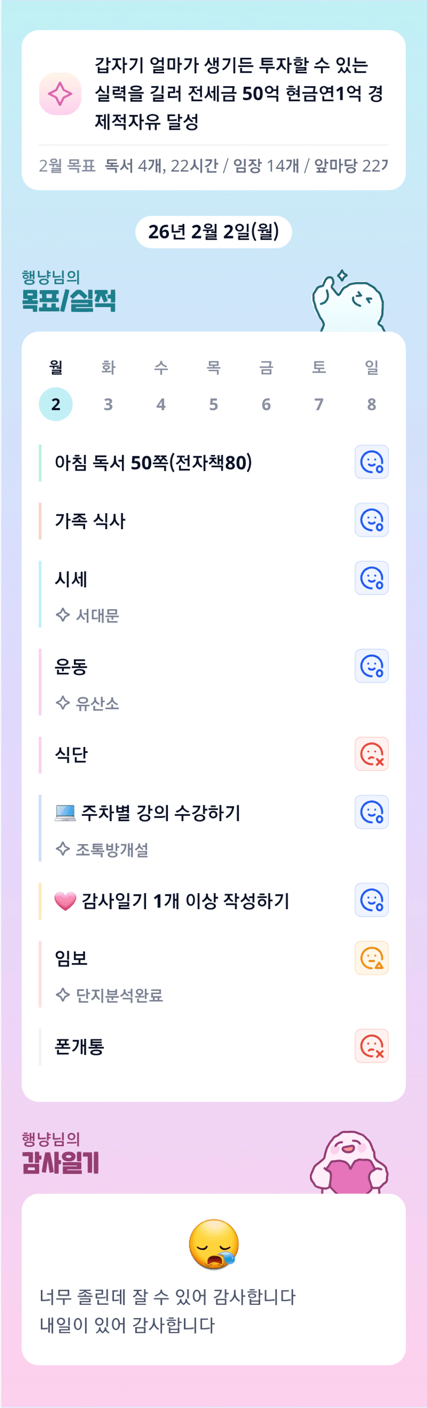Expand the 2월 목표 summary line
427x1408 pixels.
213,165
